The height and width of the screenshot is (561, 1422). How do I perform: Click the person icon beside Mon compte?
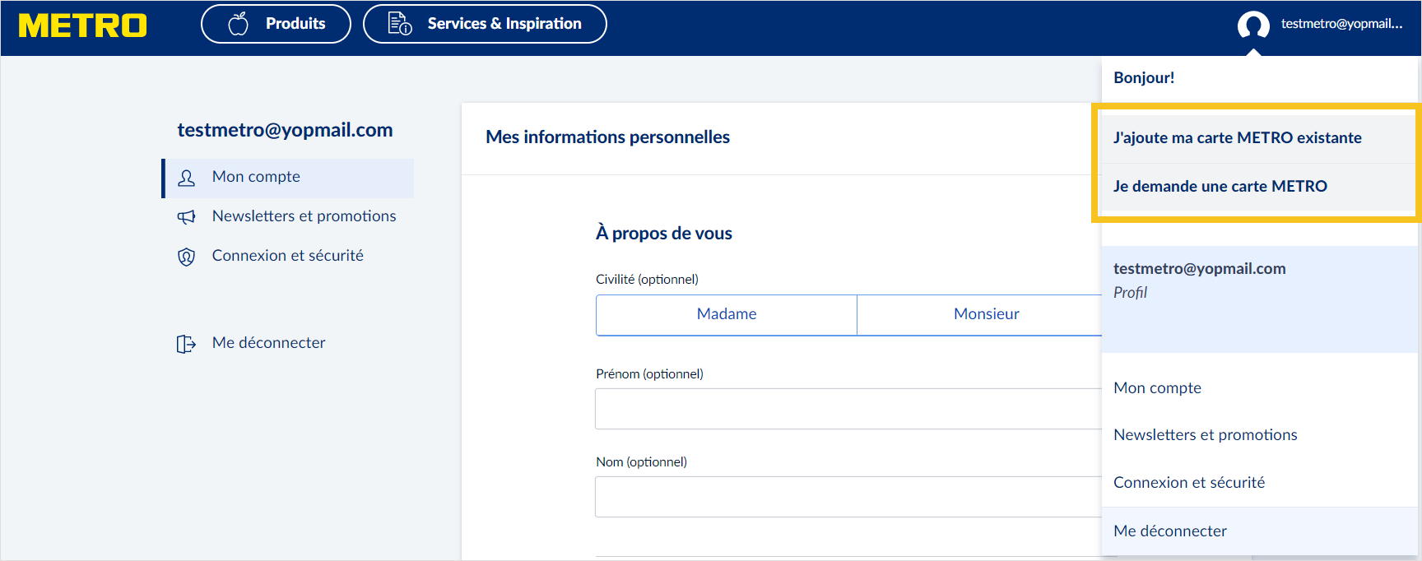click(187, 178)
